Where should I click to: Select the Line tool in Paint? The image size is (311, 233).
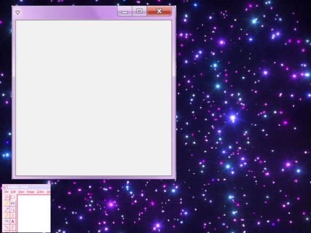coord(7,227)
